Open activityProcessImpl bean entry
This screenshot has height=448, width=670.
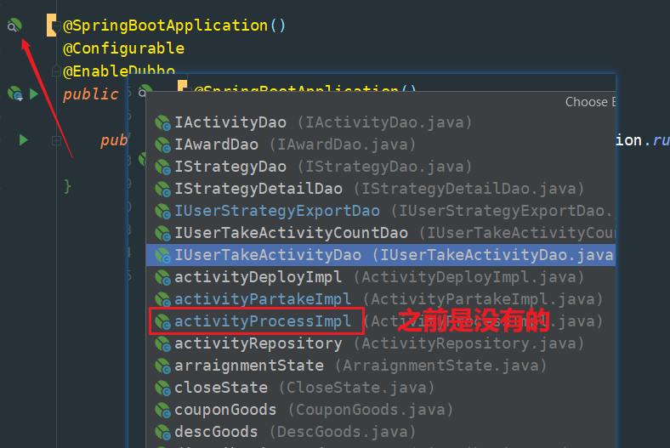click(380, 321)
